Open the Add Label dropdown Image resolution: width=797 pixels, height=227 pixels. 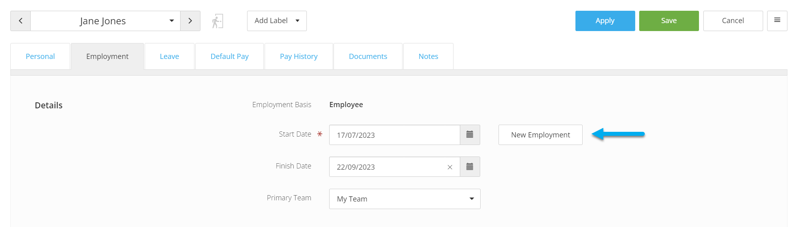(277, 21)
